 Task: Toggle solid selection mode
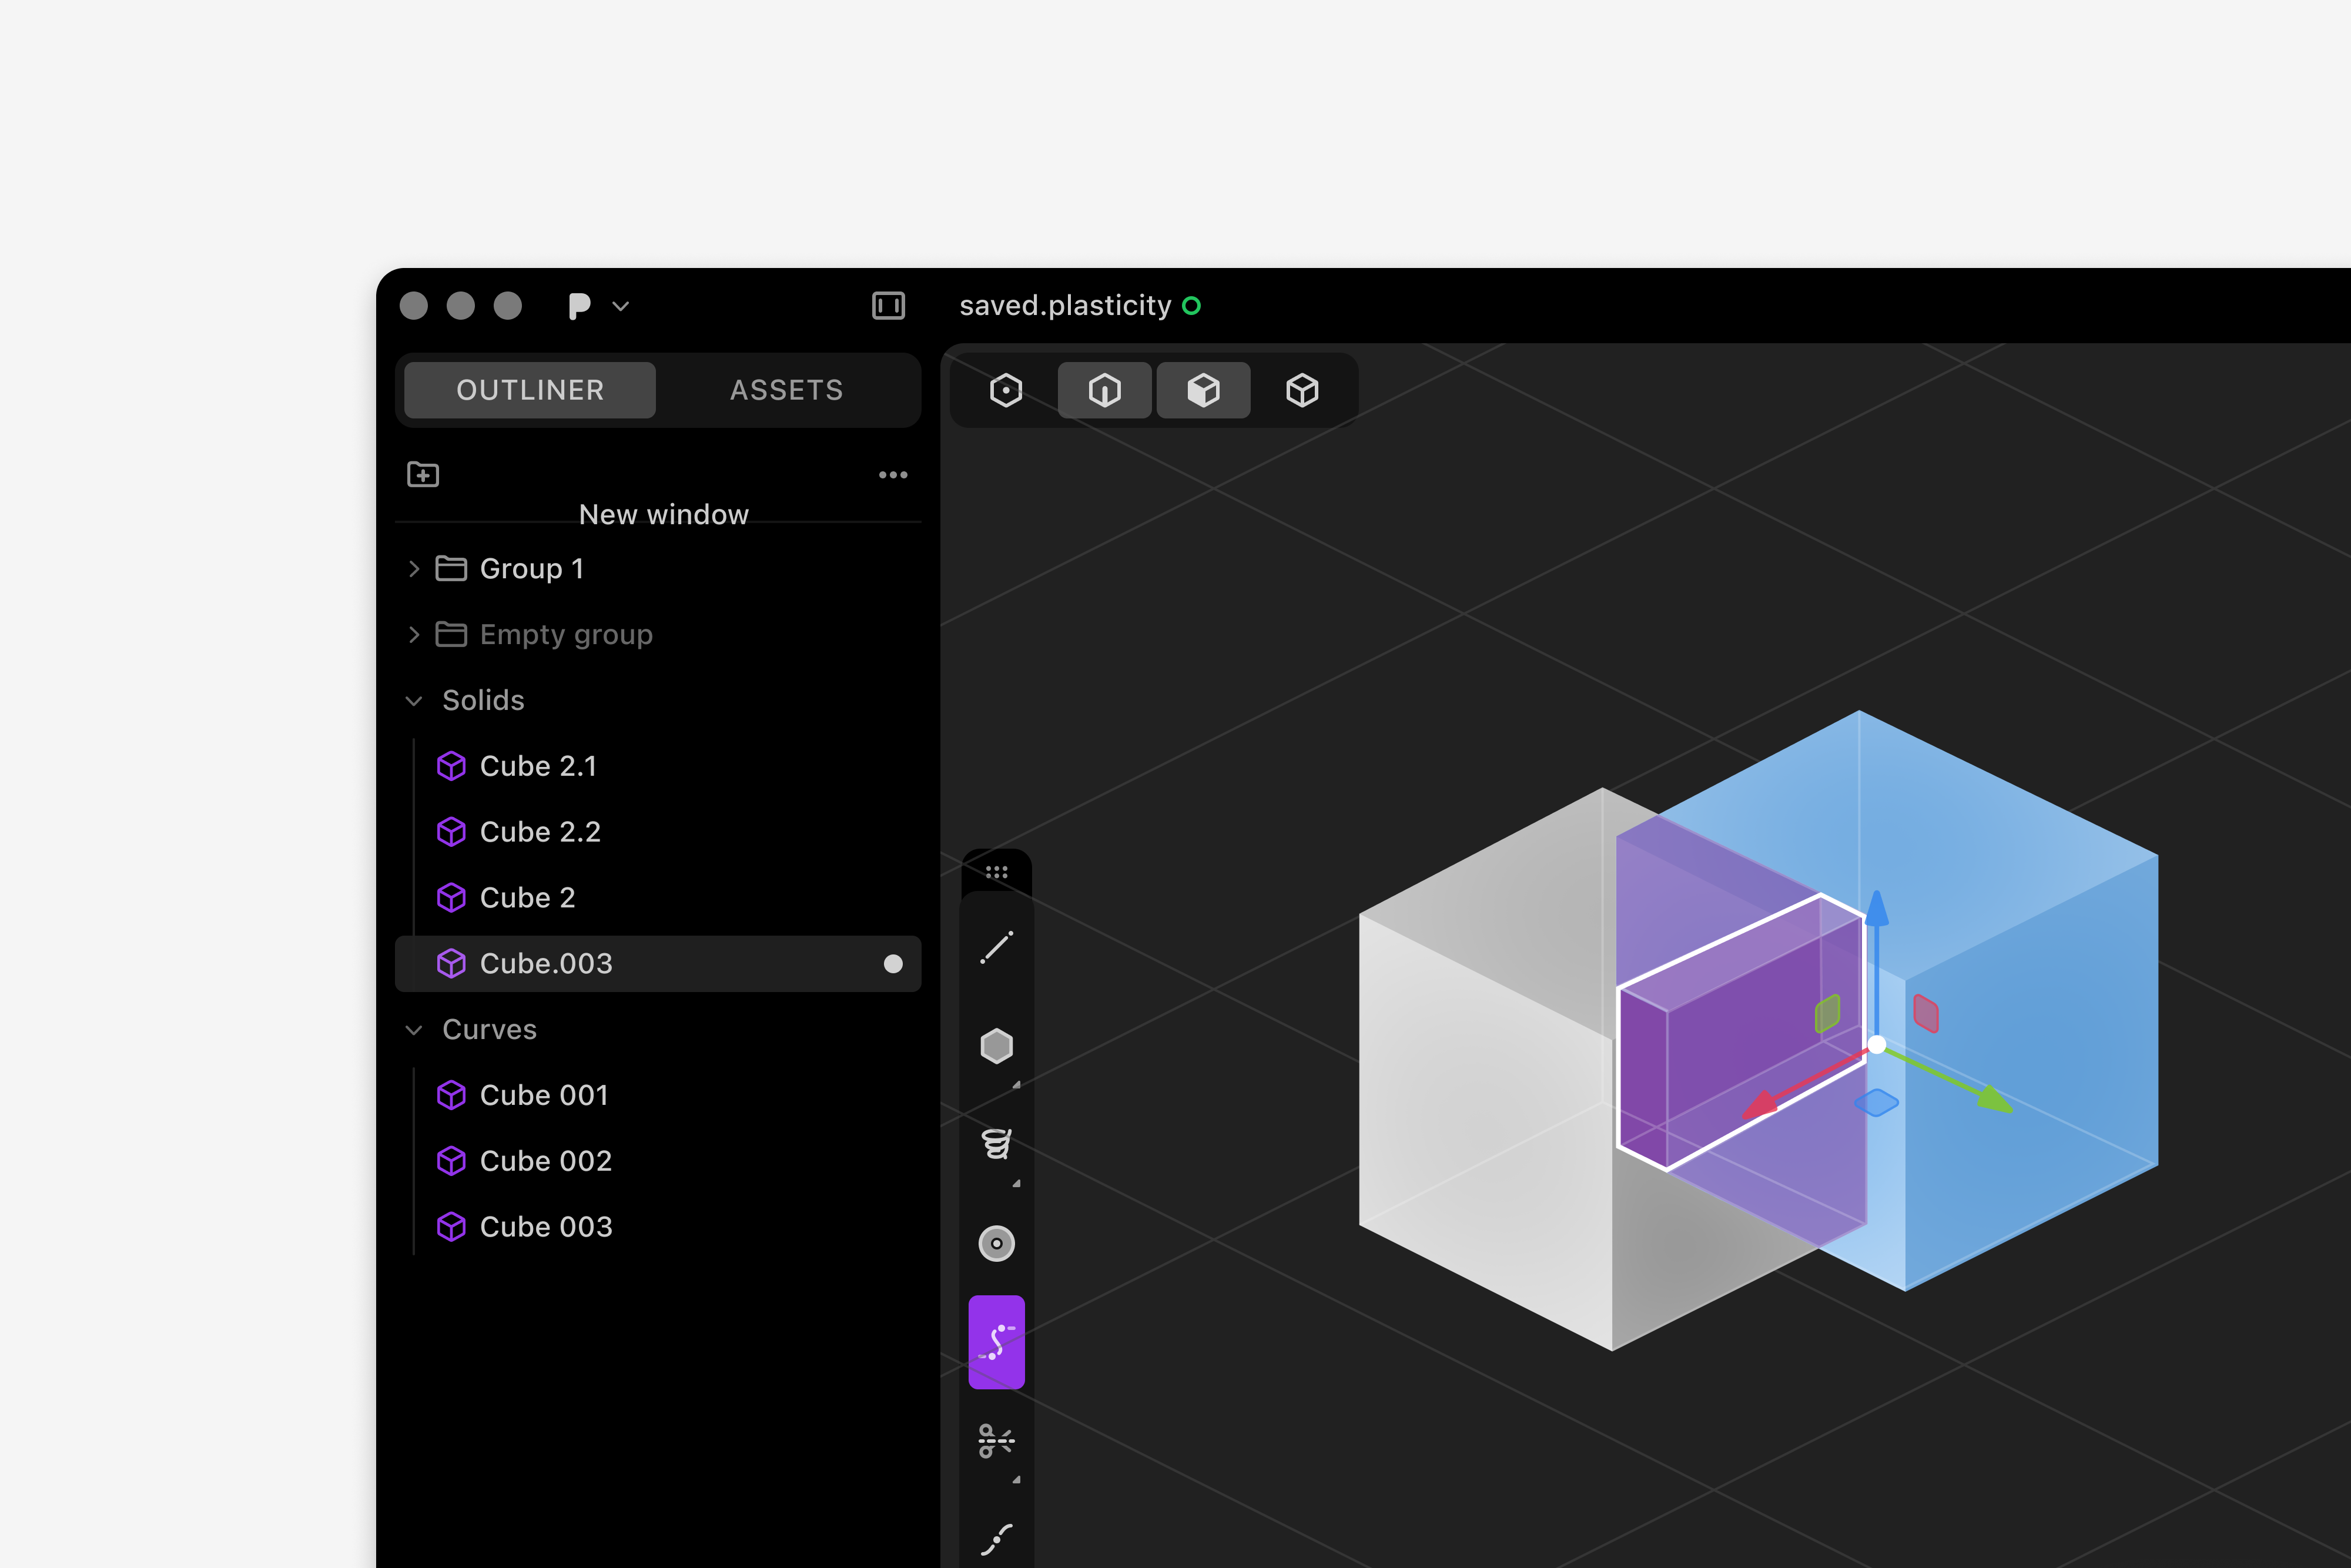1302,390
